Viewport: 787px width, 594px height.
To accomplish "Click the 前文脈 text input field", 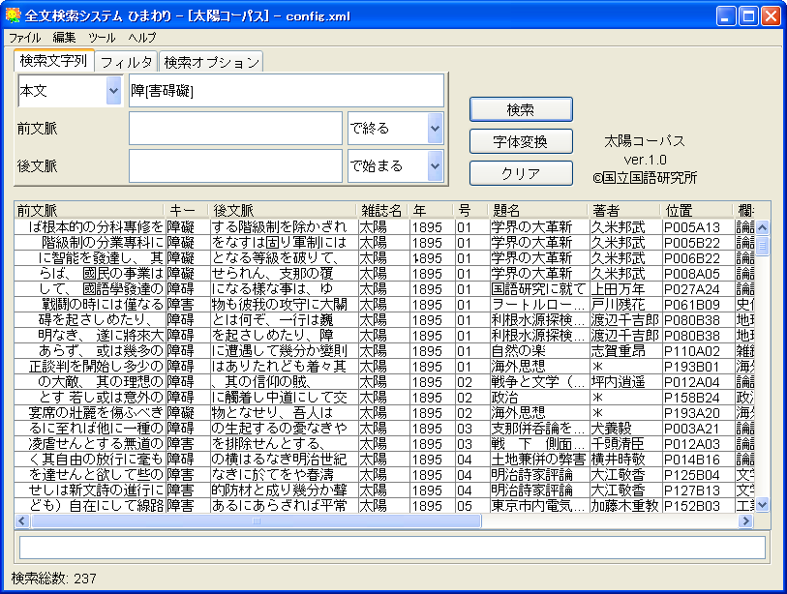I will coord(236,128).
